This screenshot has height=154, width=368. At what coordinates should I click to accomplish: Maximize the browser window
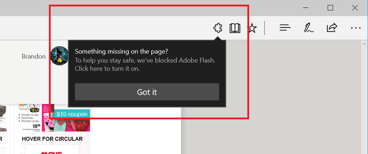point(330,8)
